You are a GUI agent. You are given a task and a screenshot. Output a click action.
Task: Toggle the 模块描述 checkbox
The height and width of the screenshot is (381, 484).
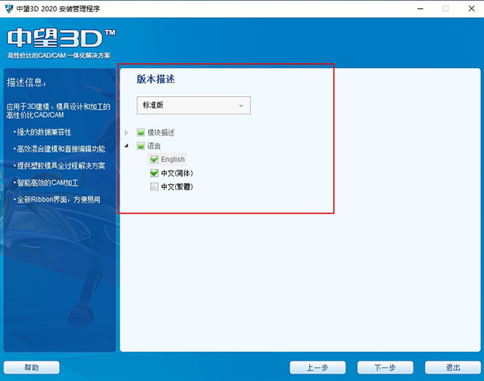(x=140, y=132)
